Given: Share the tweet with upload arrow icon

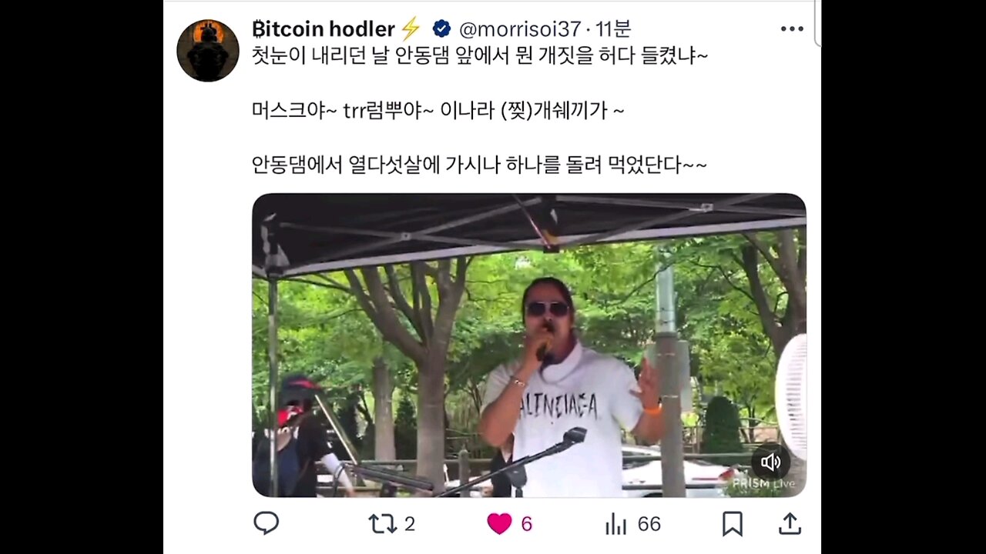Looking at the screenshot, I should (790, 524).
